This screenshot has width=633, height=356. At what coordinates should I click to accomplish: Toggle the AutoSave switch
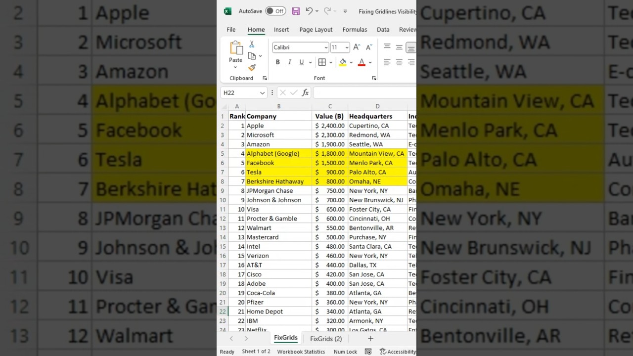275,11
